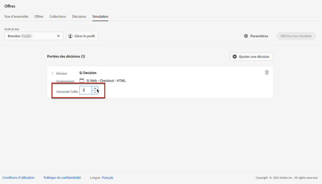This screenshot has width=322, height=184.
Task: Click the gear icon next to Paramètres
Action: point(246,36)
